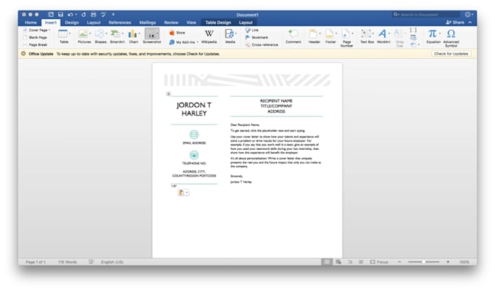Insert a Page Break
The height and width of the screenshot is (291, 495).
click(35, 45)
